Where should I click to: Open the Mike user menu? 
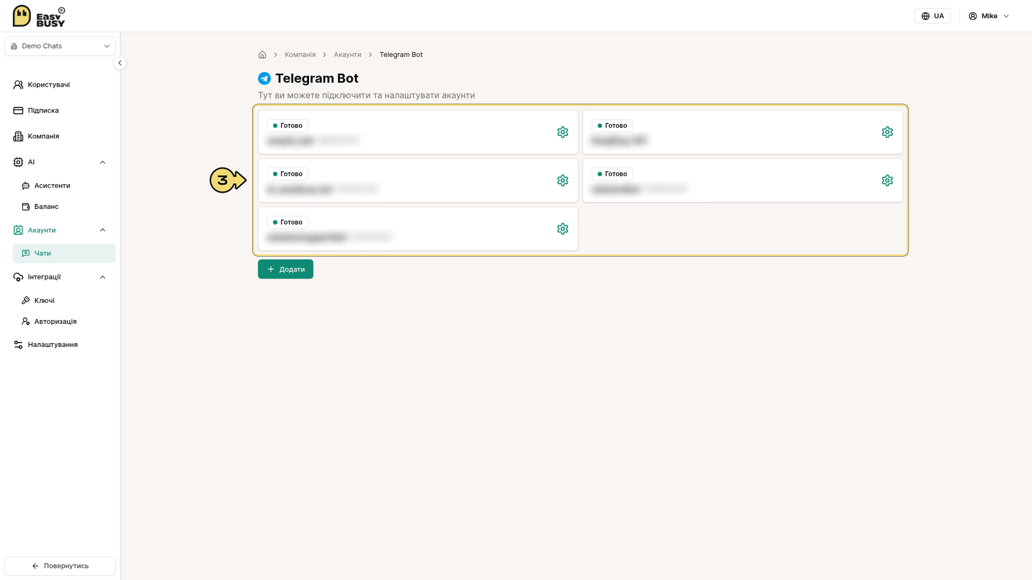click(x=989, y=16)
